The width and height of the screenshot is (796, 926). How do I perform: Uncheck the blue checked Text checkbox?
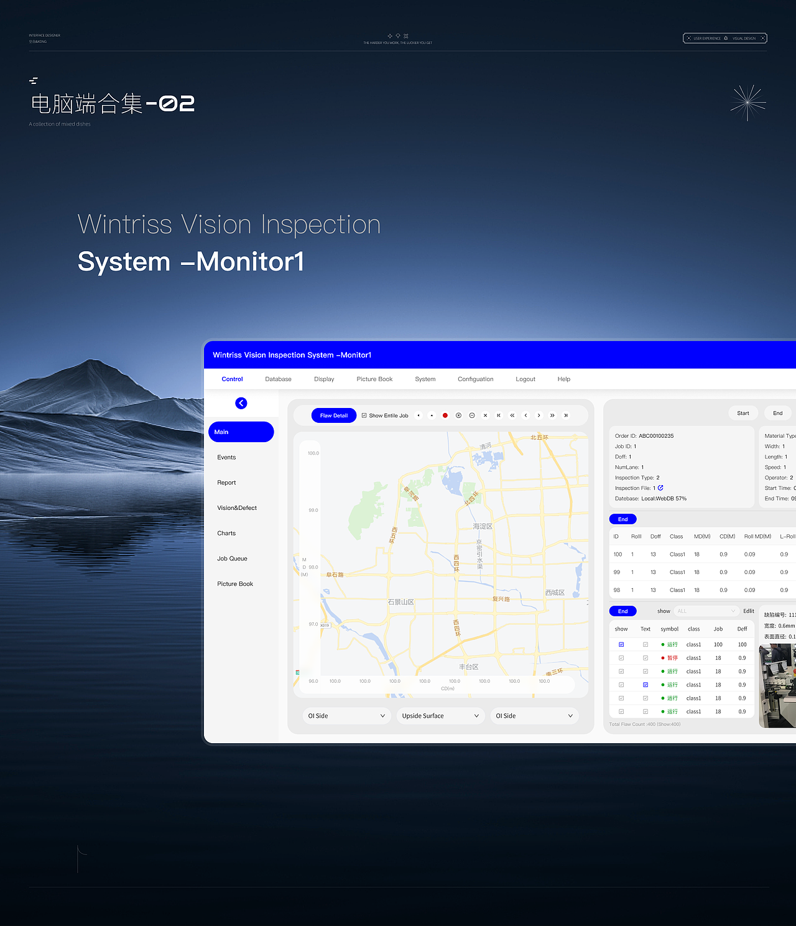click(x=646, y=685)
